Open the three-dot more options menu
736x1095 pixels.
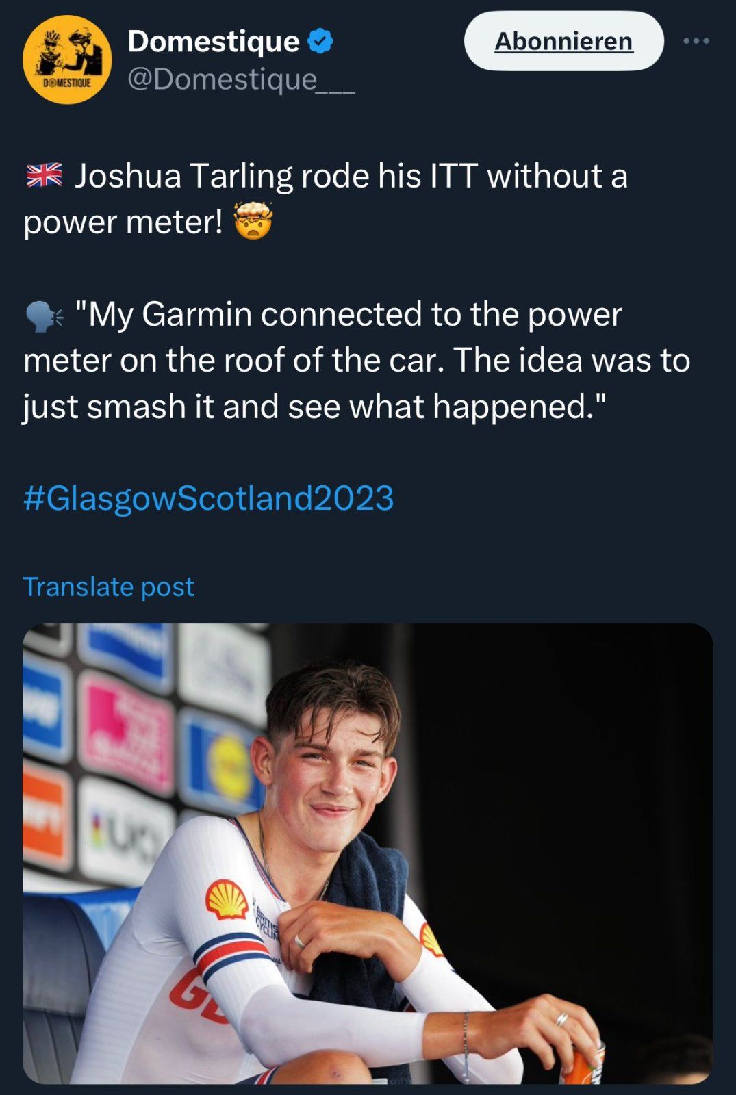pos(696,42)
